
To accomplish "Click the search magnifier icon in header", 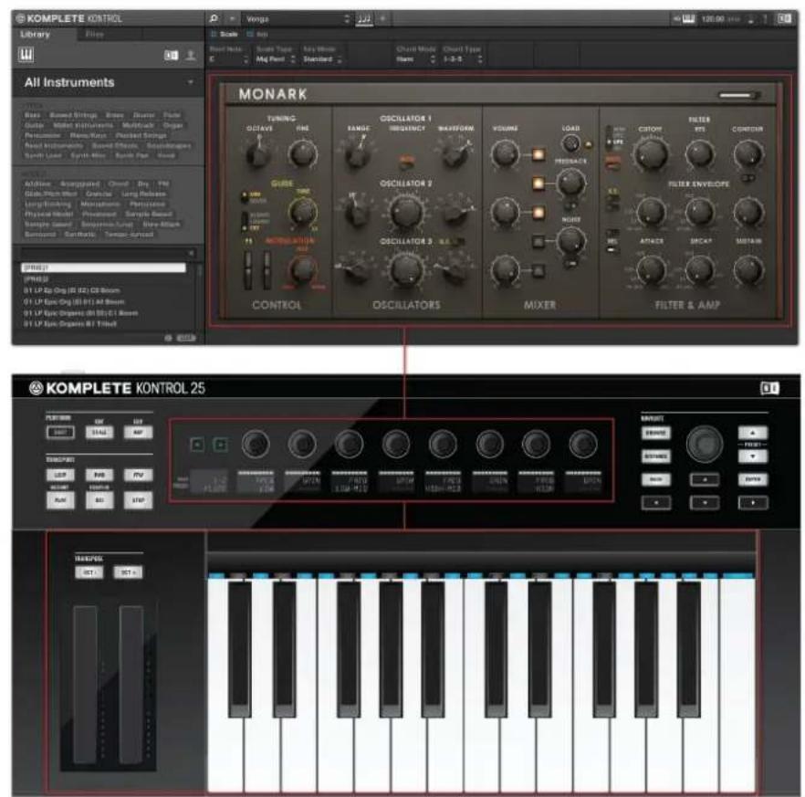I will pos(214,19).
